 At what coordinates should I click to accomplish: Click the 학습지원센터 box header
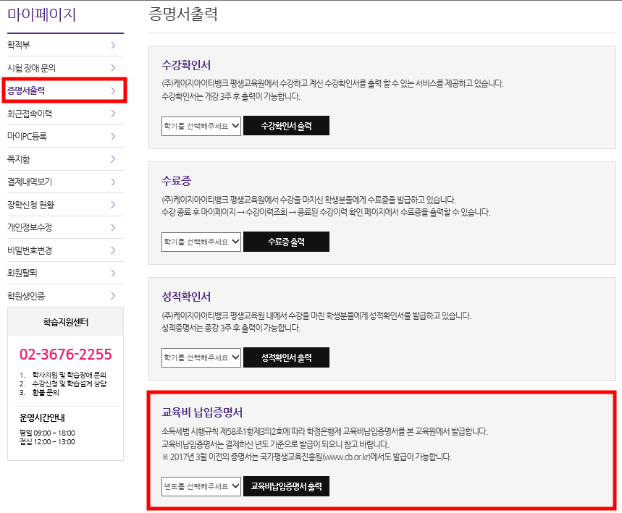[65, 322]
